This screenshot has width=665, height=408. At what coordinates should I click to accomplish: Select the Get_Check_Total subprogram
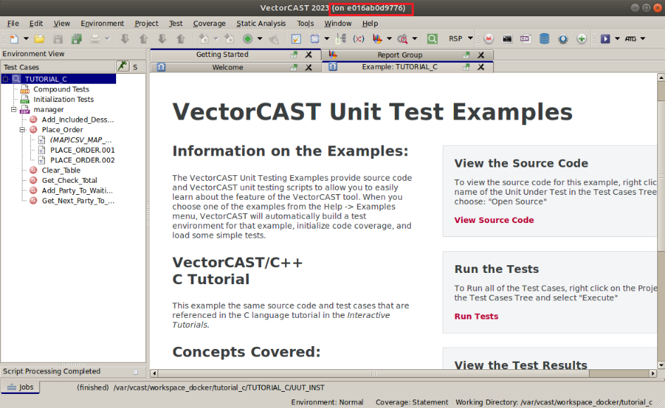click(70, 181)
